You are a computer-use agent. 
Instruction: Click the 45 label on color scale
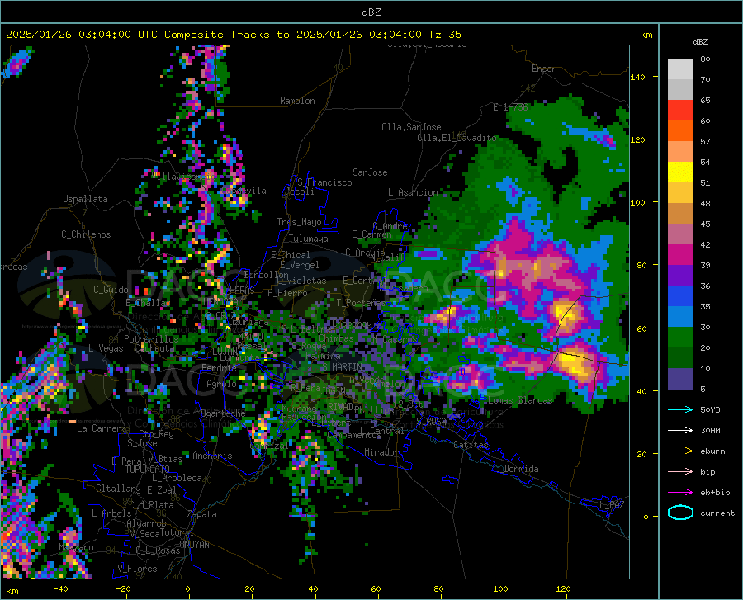[705, 224]
